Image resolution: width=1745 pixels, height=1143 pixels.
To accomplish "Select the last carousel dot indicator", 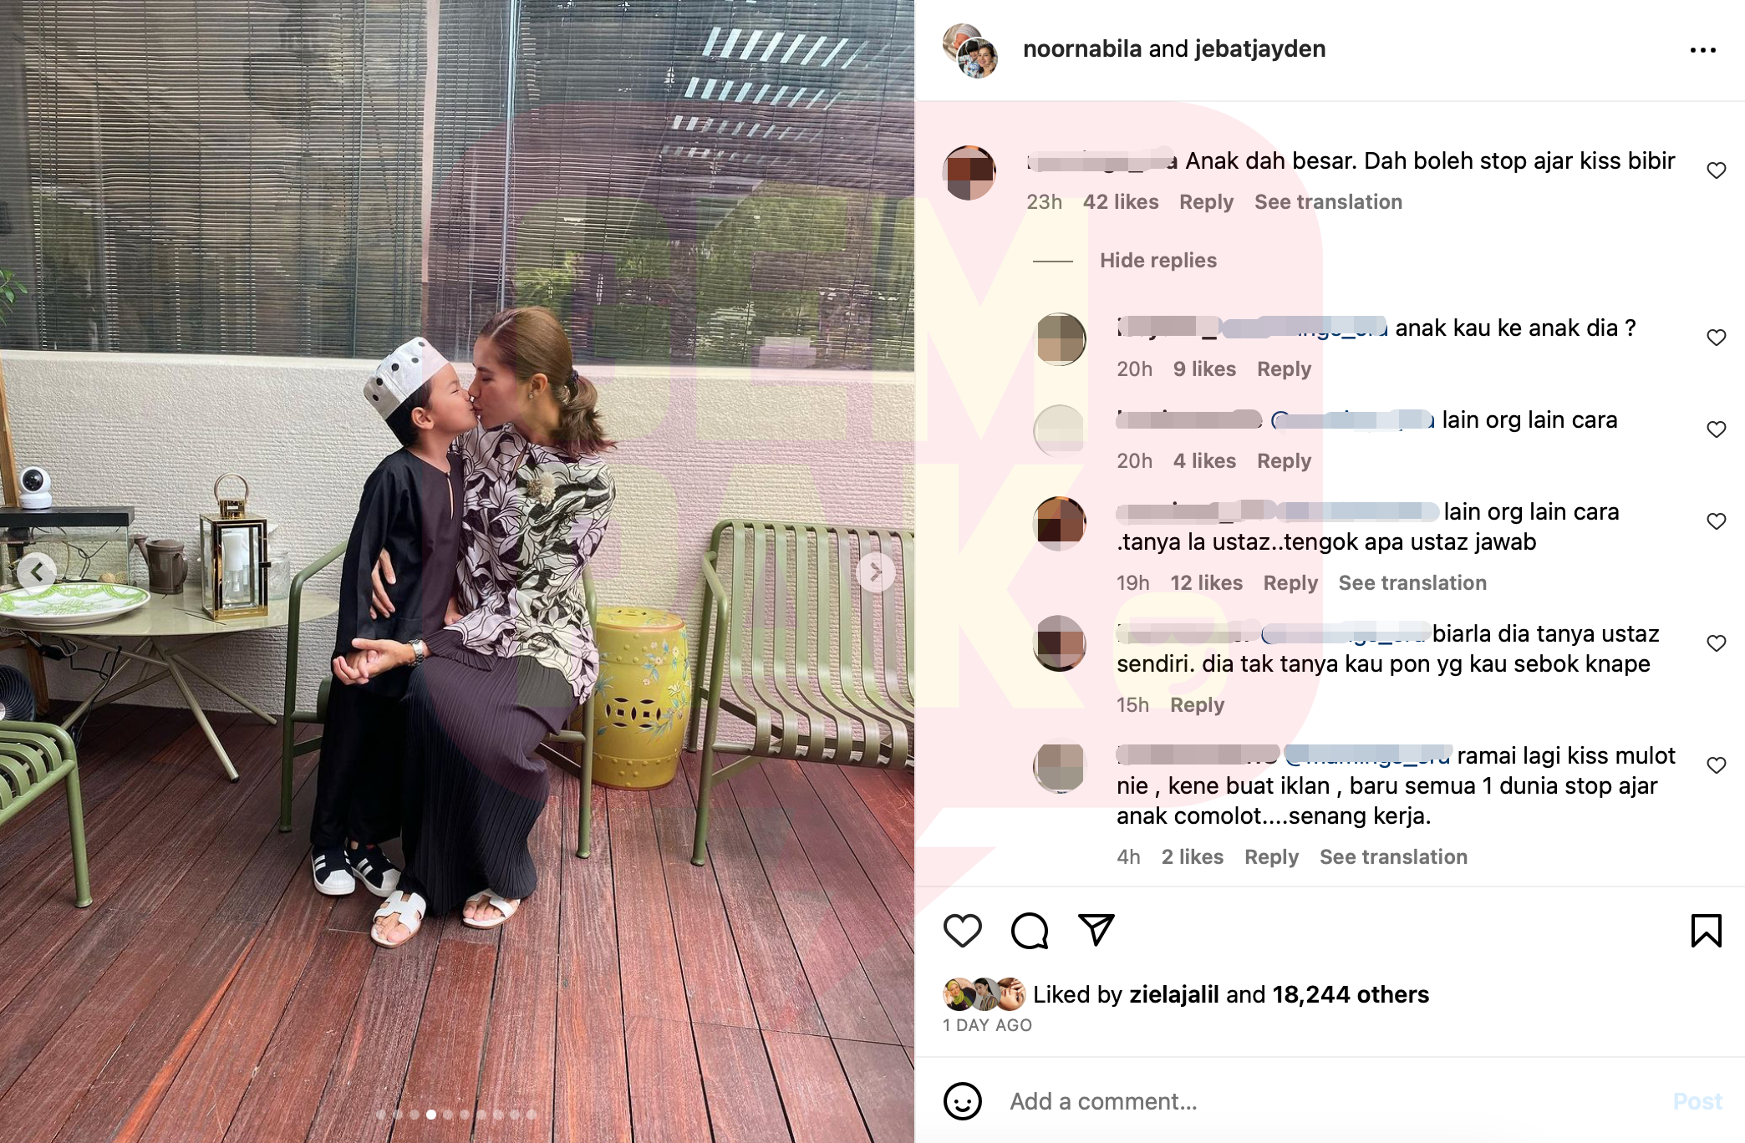I will pyautogui.click(x=531, y=1115).
